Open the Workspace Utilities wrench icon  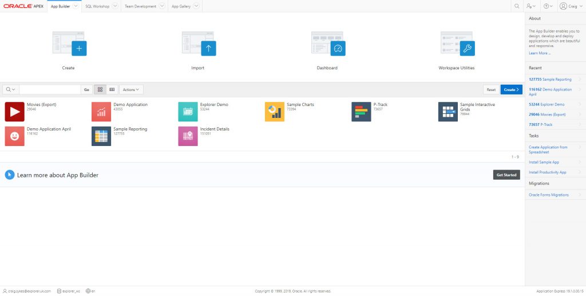coord(458,44)
